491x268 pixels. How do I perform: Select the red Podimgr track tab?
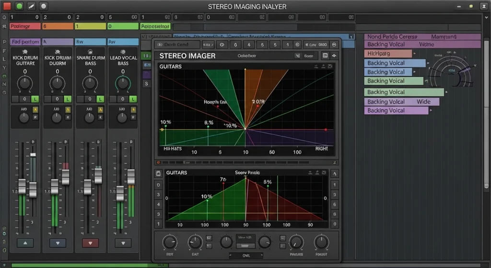pyautogui.click(x=25, y=26)
